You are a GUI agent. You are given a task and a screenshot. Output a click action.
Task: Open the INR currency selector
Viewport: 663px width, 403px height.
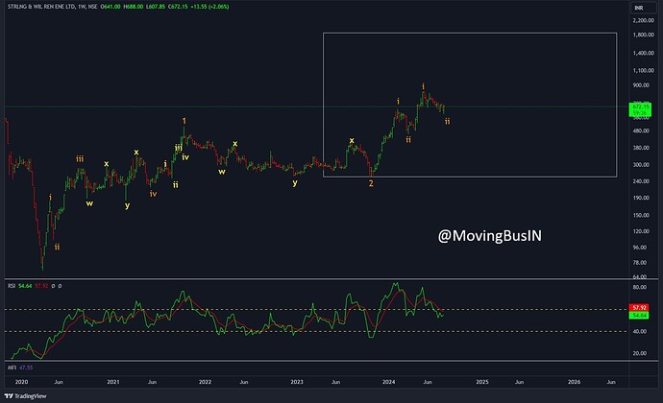[x=637, y=8]
